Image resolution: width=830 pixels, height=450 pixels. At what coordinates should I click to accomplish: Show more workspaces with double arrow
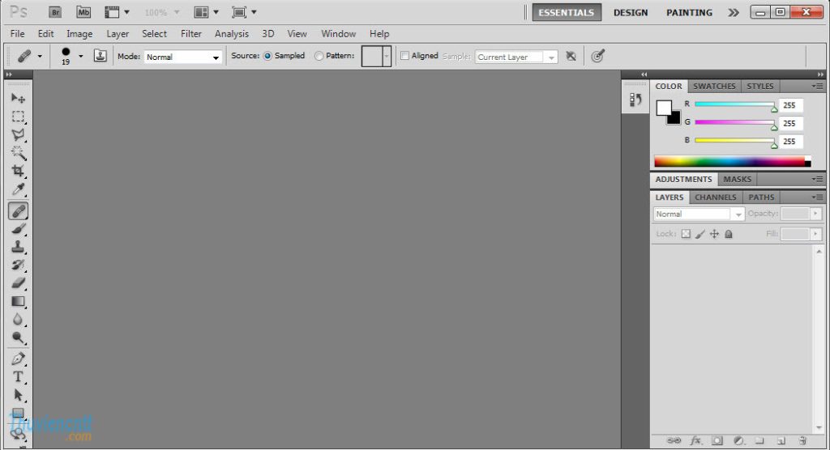point(733,12)
